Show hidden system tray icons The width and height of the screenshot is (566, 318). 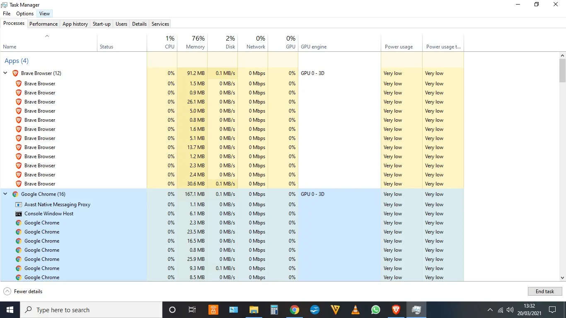tap(490, 310)
